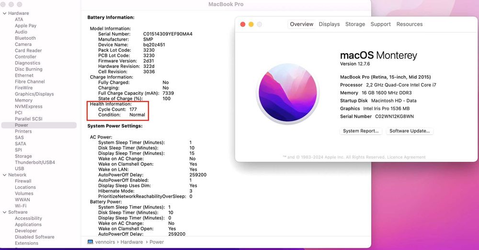479x250 pixels.
Task: Select Extensions under Software
Action: pos(26,243)
